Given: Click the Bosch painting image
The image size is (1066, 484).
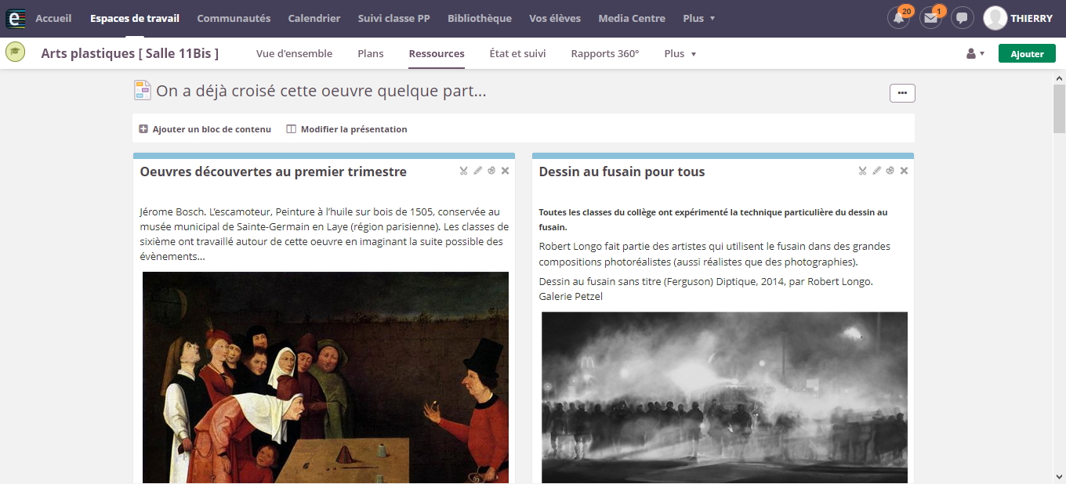Looking at the screenshot, I should coord(325,376).
